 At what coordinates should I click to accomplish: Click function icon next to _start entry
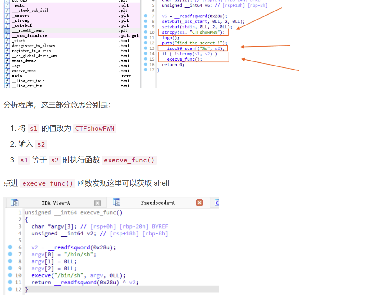coord(7,41)
